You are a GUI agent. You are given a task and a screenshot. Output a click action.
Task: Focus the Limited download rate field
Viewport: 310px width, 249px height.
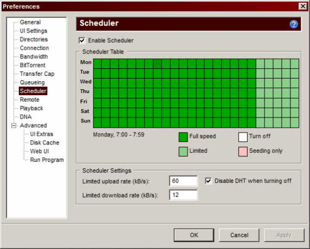click(x=183, y=195)
